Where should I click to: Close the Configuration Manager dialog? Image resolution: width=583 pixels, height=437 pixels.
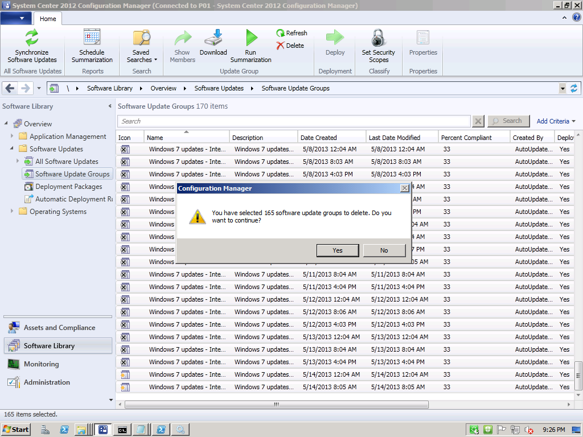pyautogui.click(x=405, y=188)
